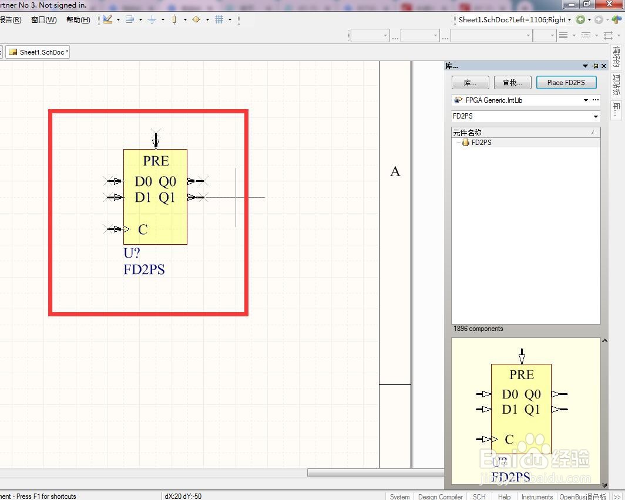
Task: Click the SCH status bar button
Action: 479,496
